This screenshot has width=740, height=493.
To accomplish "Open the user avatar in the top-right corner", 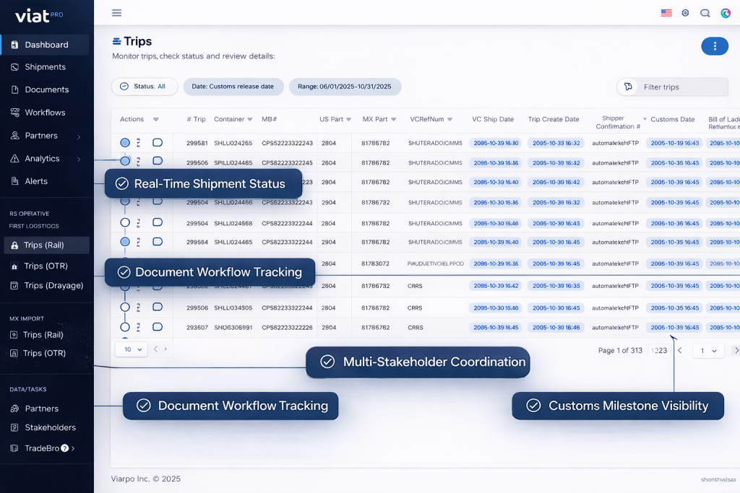I will point(726,13).
